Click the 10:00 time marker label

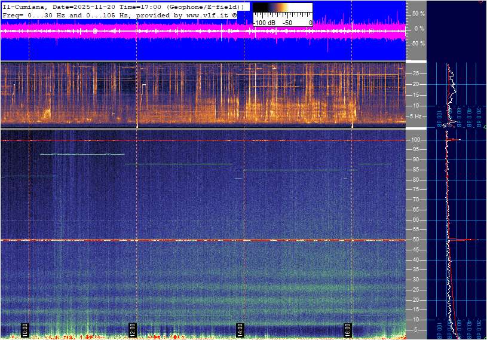click(24, 329)
